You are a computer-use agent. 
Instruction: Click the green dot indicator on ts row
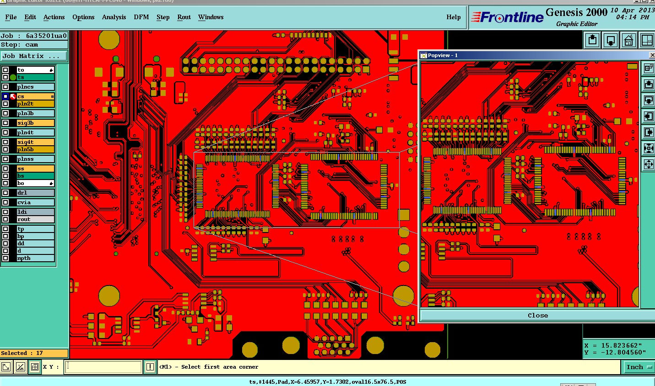click(13, 77)
